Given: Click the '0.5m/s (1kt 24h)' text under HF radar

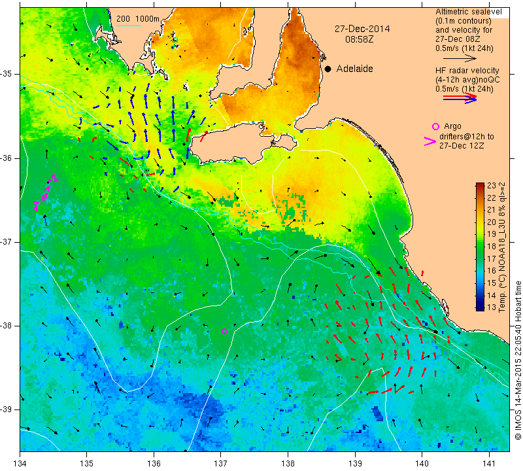Looking at the screenshot, I should [464, 89].
